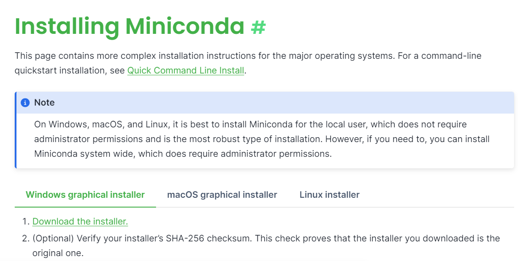Image resolution: width=527 pixels, height=261 pixels.
Task: Click the '(Optional) Verify your installer's SHA-256' step
Action: click(x=266, y=245)
